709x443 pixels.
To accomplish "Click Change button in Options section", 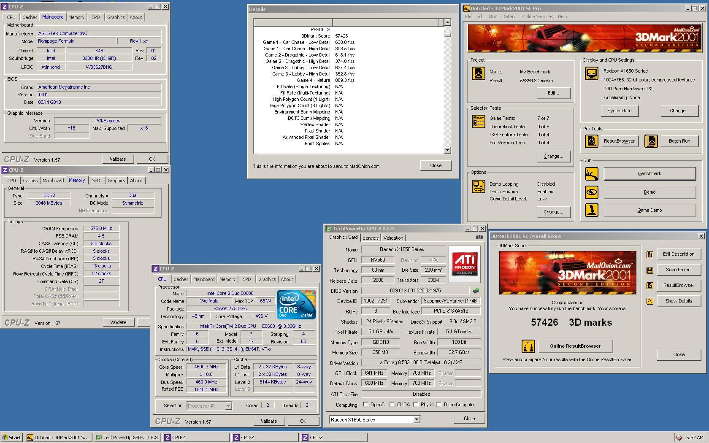I will (553, 212).
